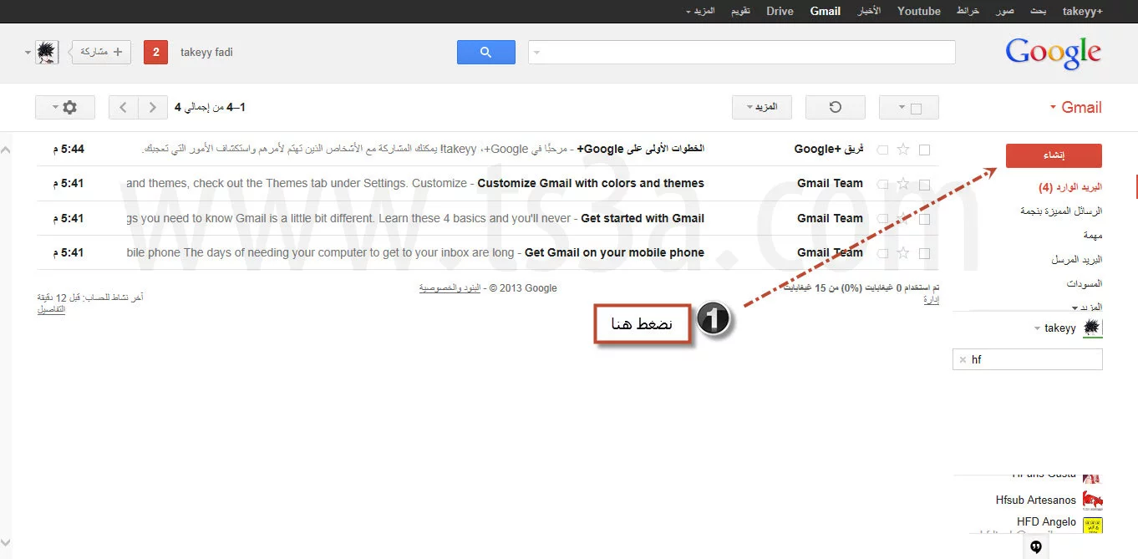Go to the newer messages page arrow

(x=151, y=107)
